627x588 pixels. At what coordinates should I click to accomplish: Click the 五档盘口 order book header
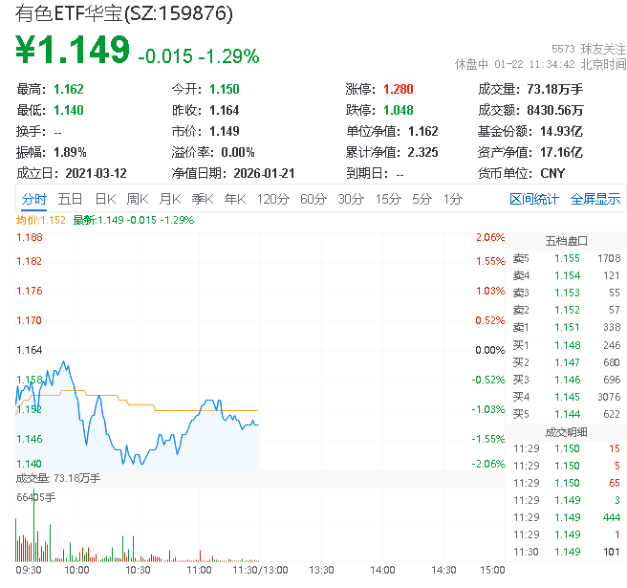(566, 240)
